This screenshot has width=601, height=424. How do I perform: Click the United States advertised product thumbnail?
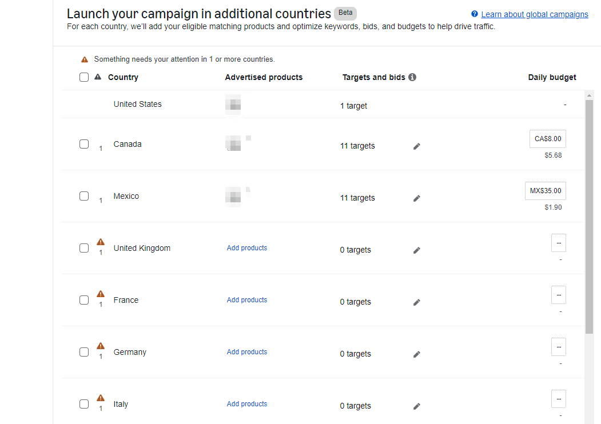[233, 105]
